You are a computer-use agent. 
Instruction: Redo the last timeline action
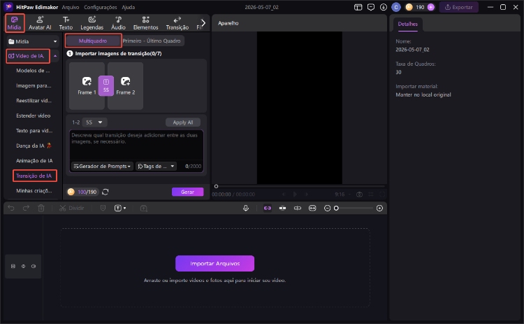[26, 209]
